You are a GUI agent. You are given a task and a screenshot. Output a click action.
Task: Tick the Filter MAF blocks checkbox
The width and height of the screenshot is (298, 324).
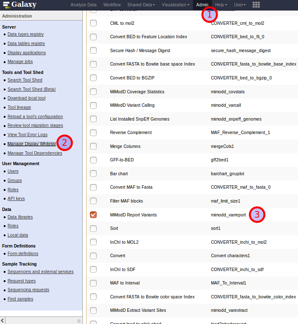coord(93,201)
